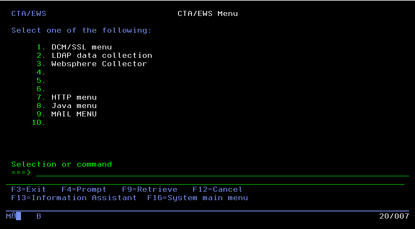Click F3=Exit function key label

pos(29,189)
